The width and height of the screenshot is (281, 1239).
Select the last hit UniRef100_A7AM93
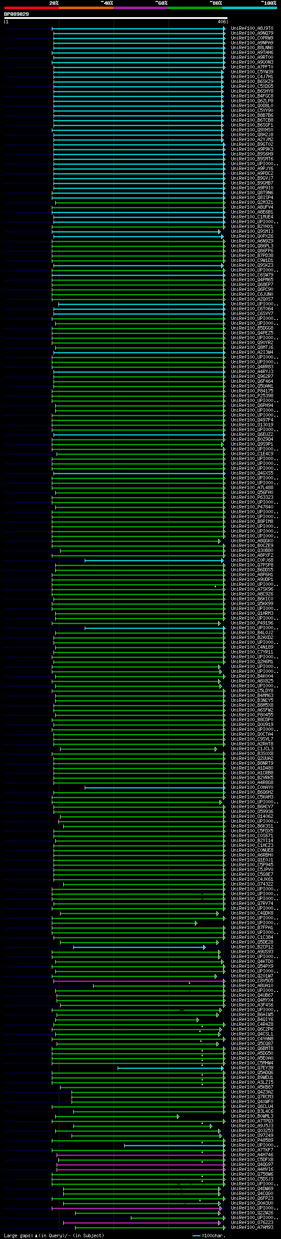[x=252, y=1228]
